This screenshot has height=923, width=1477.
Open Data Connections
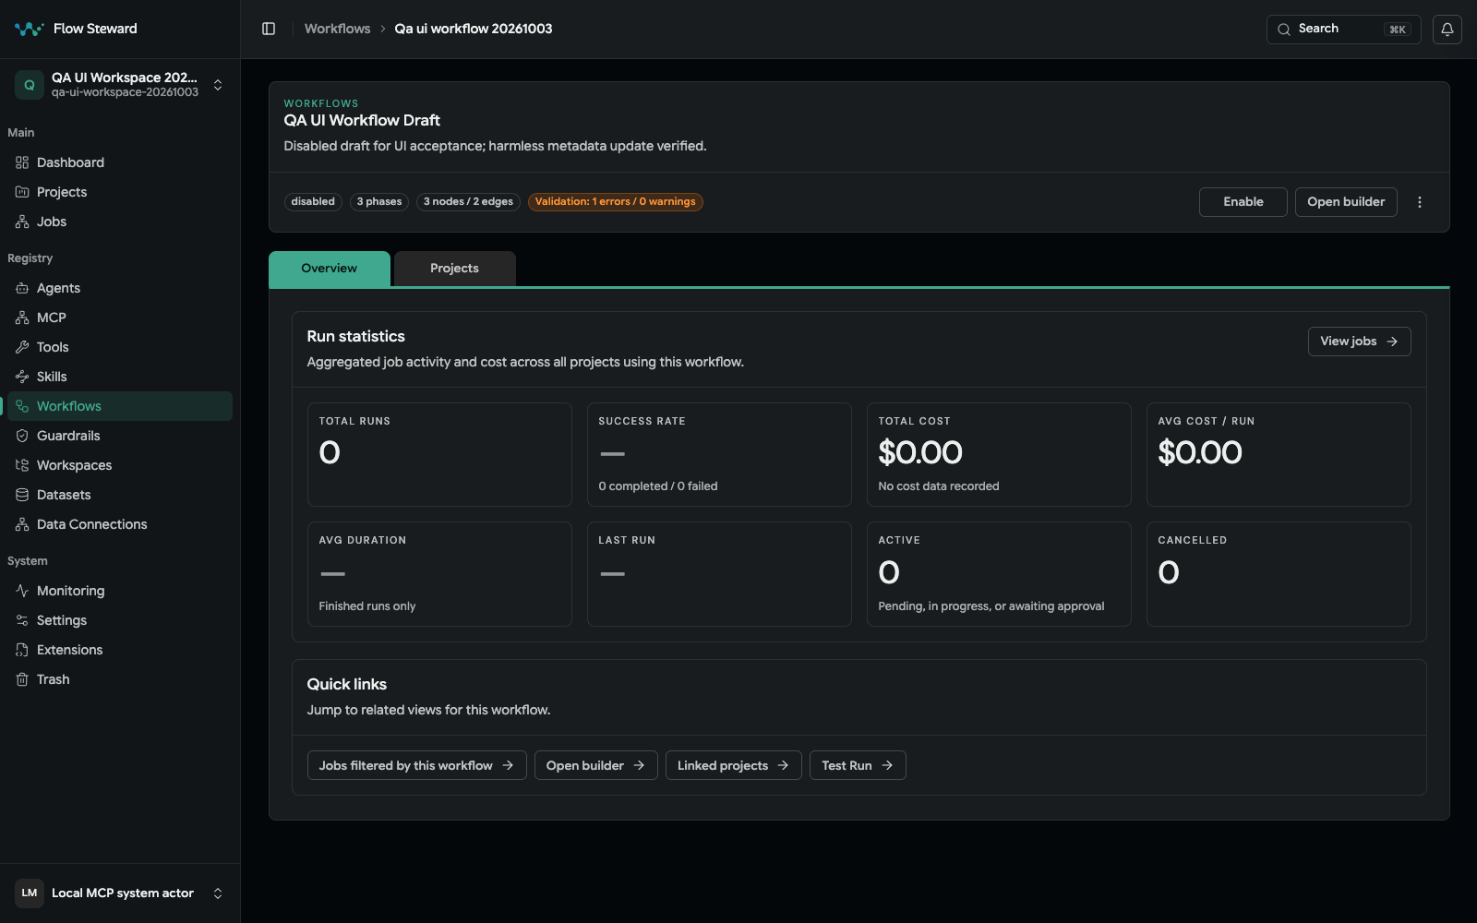click(120, 524)
